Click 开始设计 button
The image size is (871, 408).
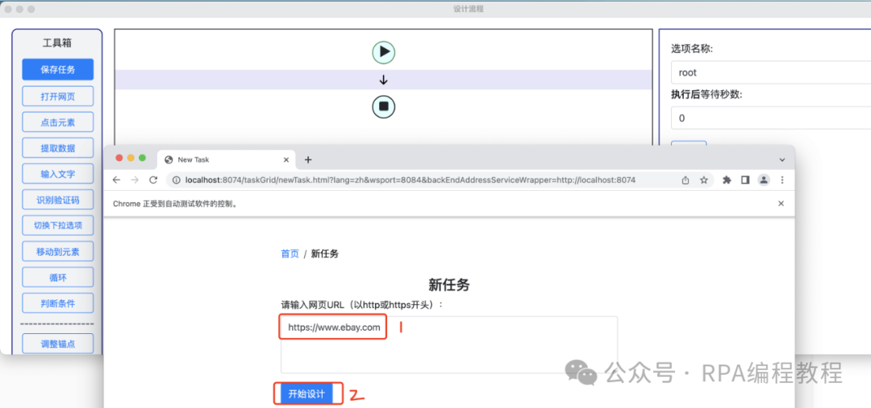[306, 394]
